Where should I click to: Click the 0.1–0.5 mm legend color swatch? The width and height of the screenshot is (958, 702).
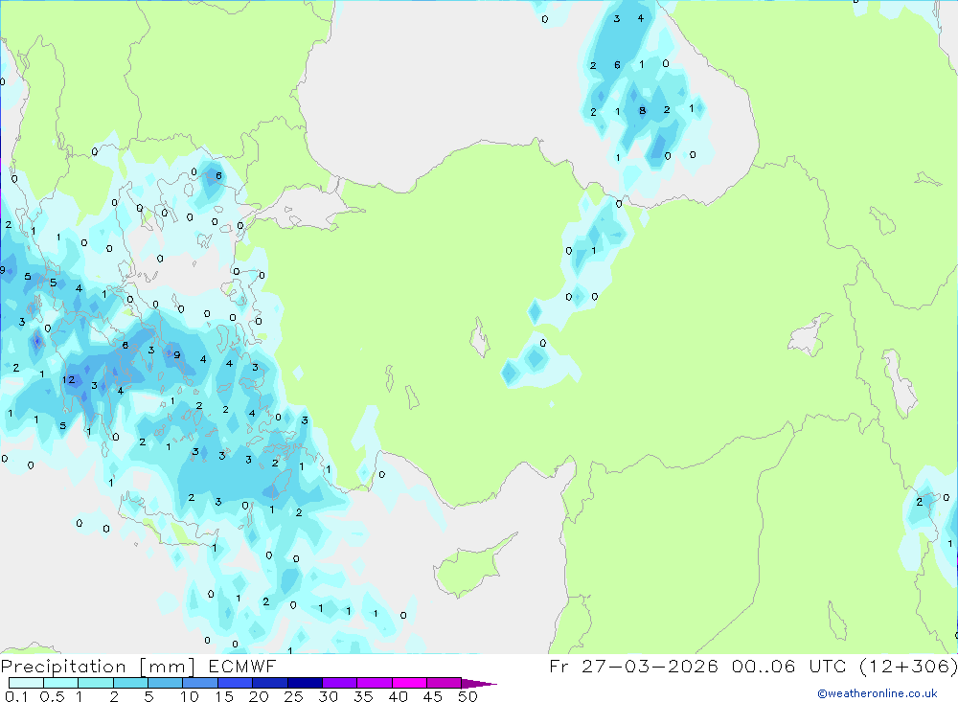pos(26,683)
